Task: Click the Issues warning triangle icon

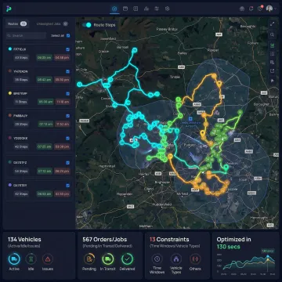Action: [48, 259]
